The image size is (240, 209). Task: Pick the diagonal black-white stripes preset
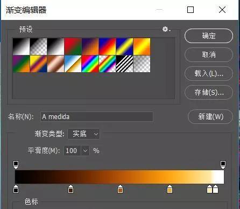pyautogui.click(x=124, y=64)
